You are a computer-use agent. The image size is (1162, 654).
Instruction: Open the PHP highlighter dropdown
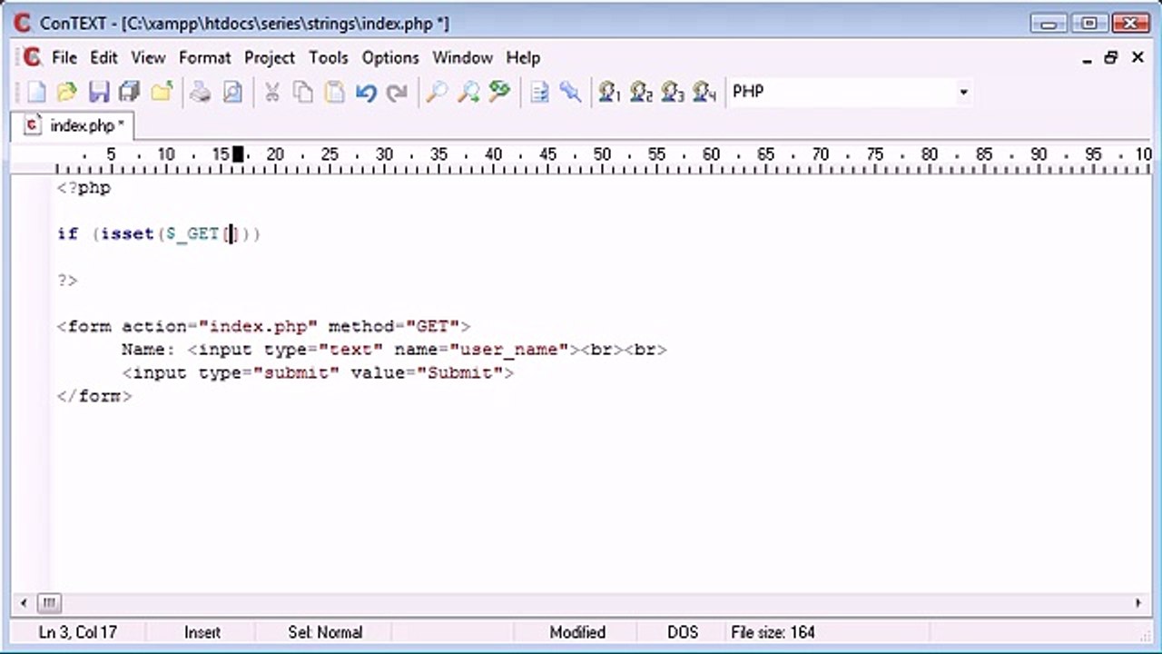pyautogui.click(x=963, y=92)
